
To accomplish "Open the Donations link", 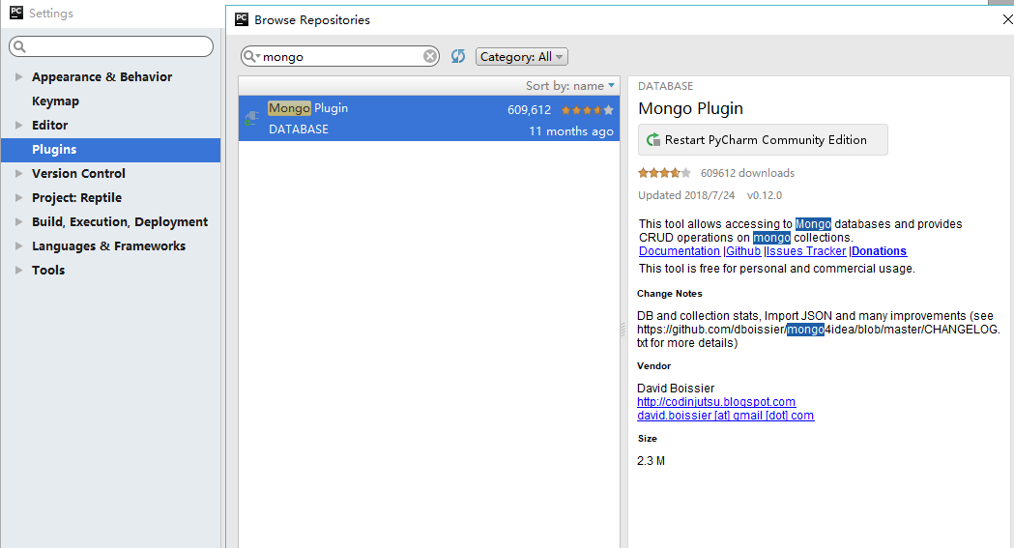I will click(x=879, y=250).
